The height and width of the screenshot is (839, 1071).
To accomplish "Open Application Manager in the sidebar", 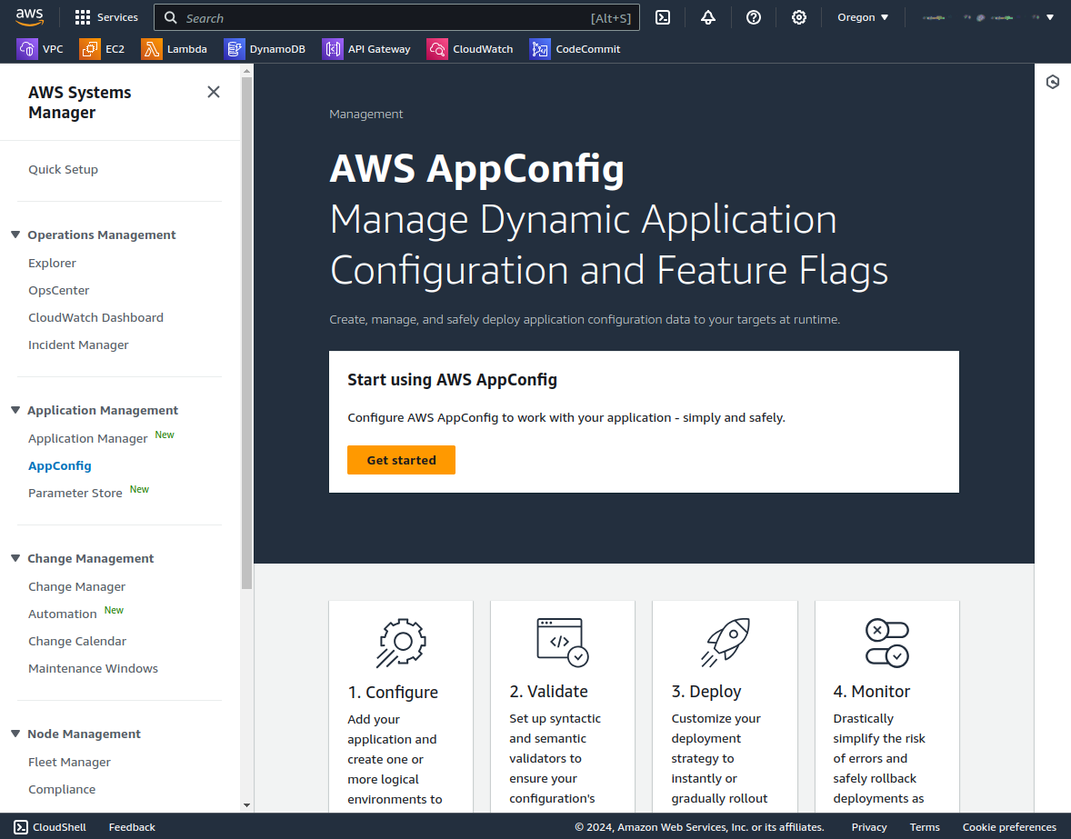I will [x=87, y=438].
